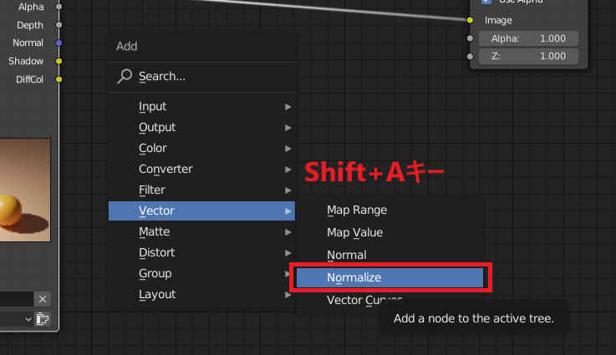Click the yellow Shadow output socket
The width and height of the screenshot is (616, 355).
(x=59, y=61)
